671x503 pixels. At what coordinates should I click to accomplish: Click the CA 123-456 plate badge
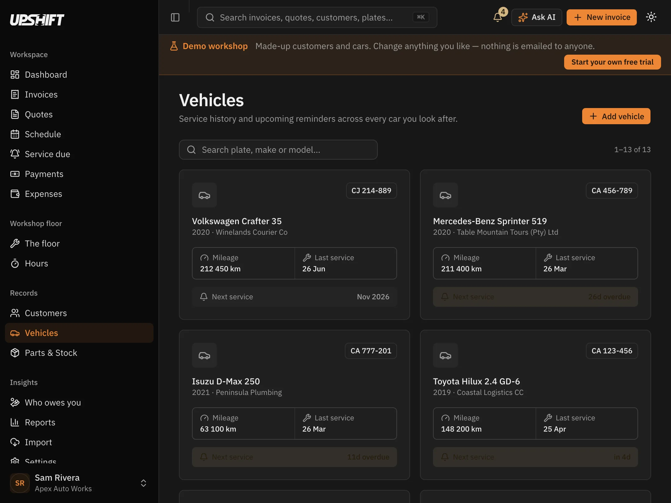[x=612, y=351]
